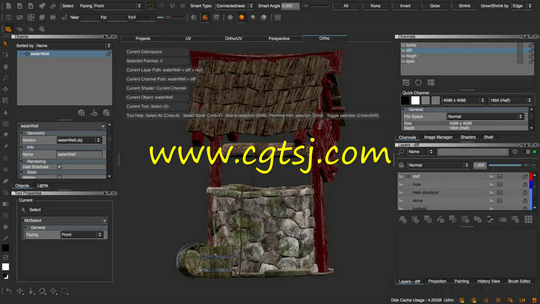Click the Invert selection button
The height and width of the screenshot is (304, 540).
tap(405, 6)
